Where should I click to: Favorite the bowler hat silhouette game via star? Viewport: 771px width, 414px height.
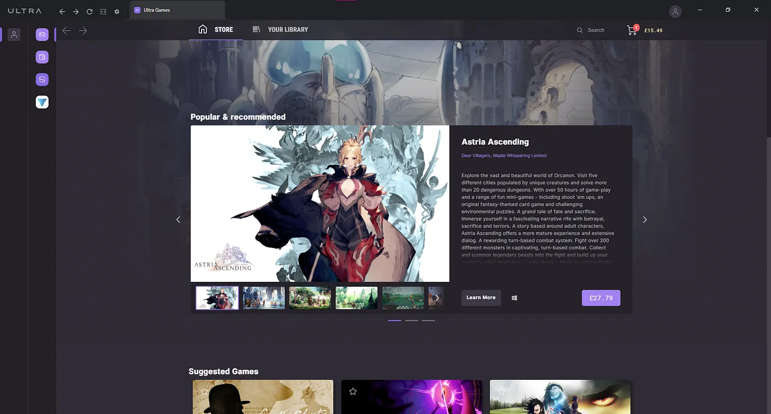[204, 391]
